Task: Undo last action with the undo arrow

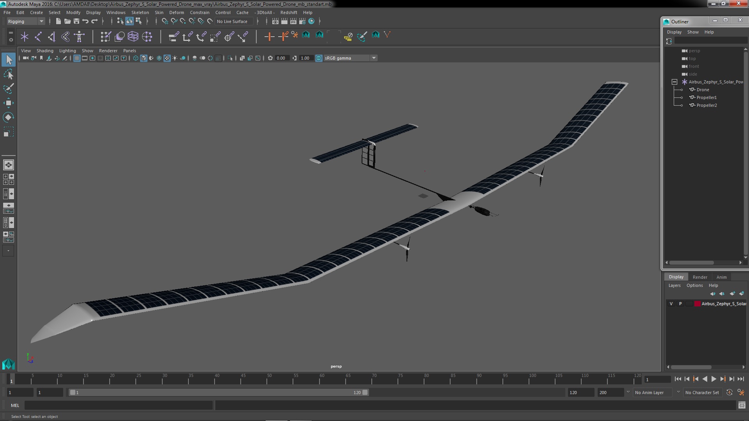Action: pyautogui.click(x=85, y=21)
